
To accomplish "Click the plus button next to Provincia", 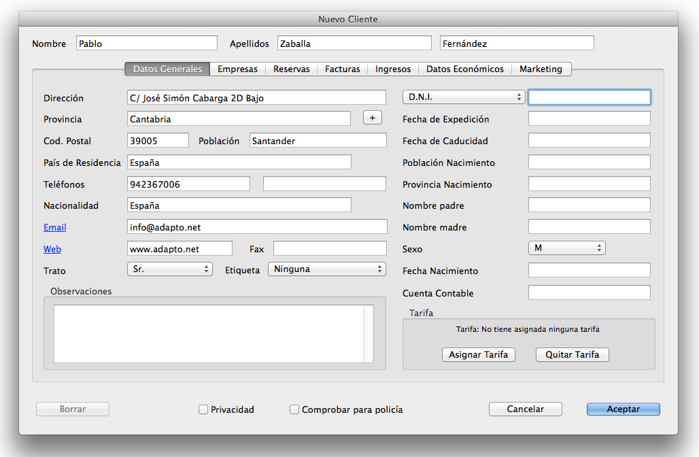I will coord(372,118).
